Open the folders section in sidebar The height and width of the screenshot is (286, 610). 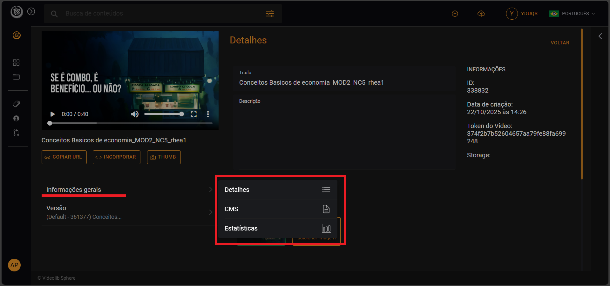(x=16, y=77)
